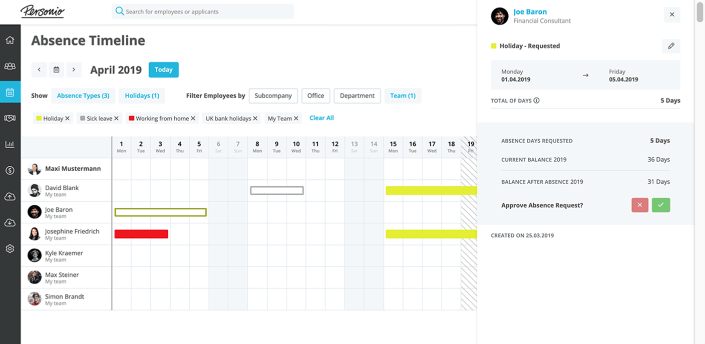Open the Department filter dropdown
Screen dimensions: 705x344
point(357,96)
